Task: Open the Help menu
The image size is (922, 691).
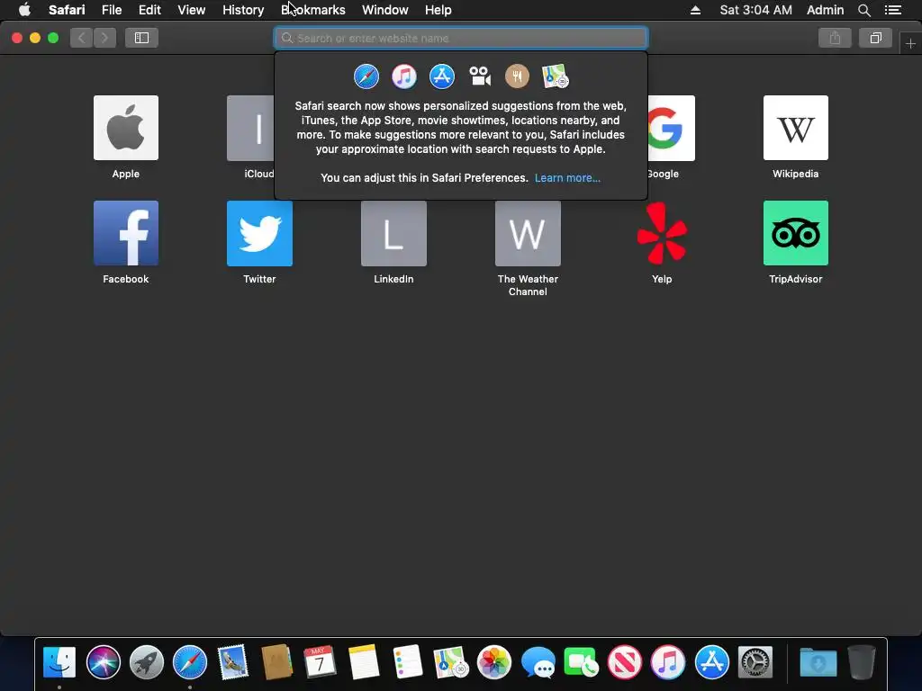Action: (x=438, y=10)
